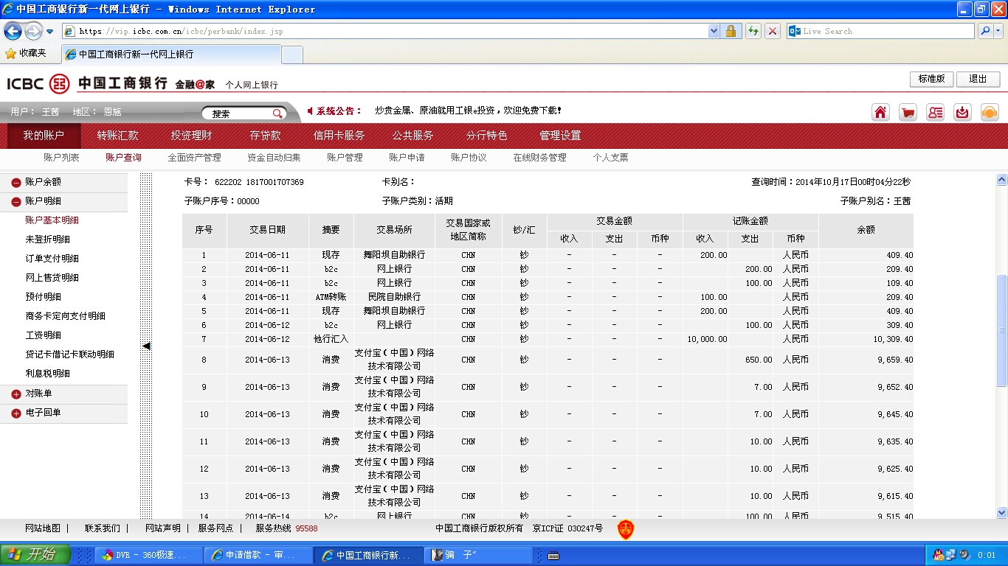
Task: Open the 转账汇款 main menu
Action: click(117, 136)
